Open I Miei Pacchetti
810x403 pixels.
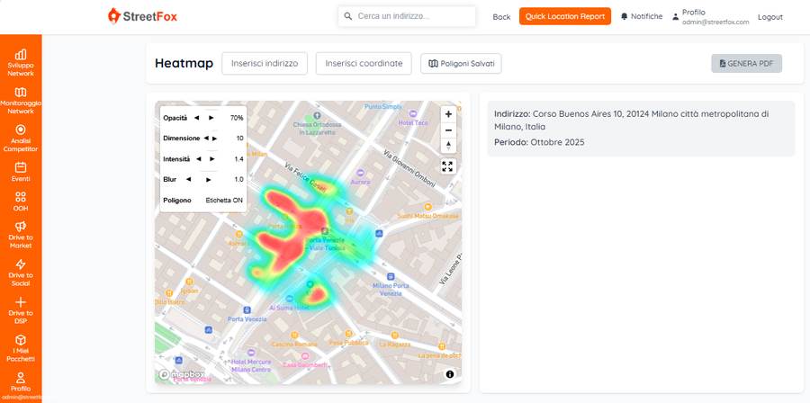pyautogui.click(x=21, y=348)
